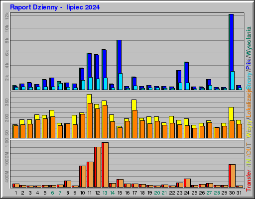
Task: Click the '12k' axis label
Action: pyautogui.click(x=6, y=16)
